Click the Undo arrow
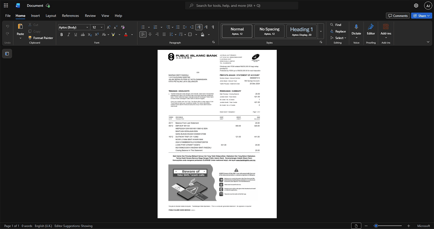The image size is (434, 229). (7, 26)
